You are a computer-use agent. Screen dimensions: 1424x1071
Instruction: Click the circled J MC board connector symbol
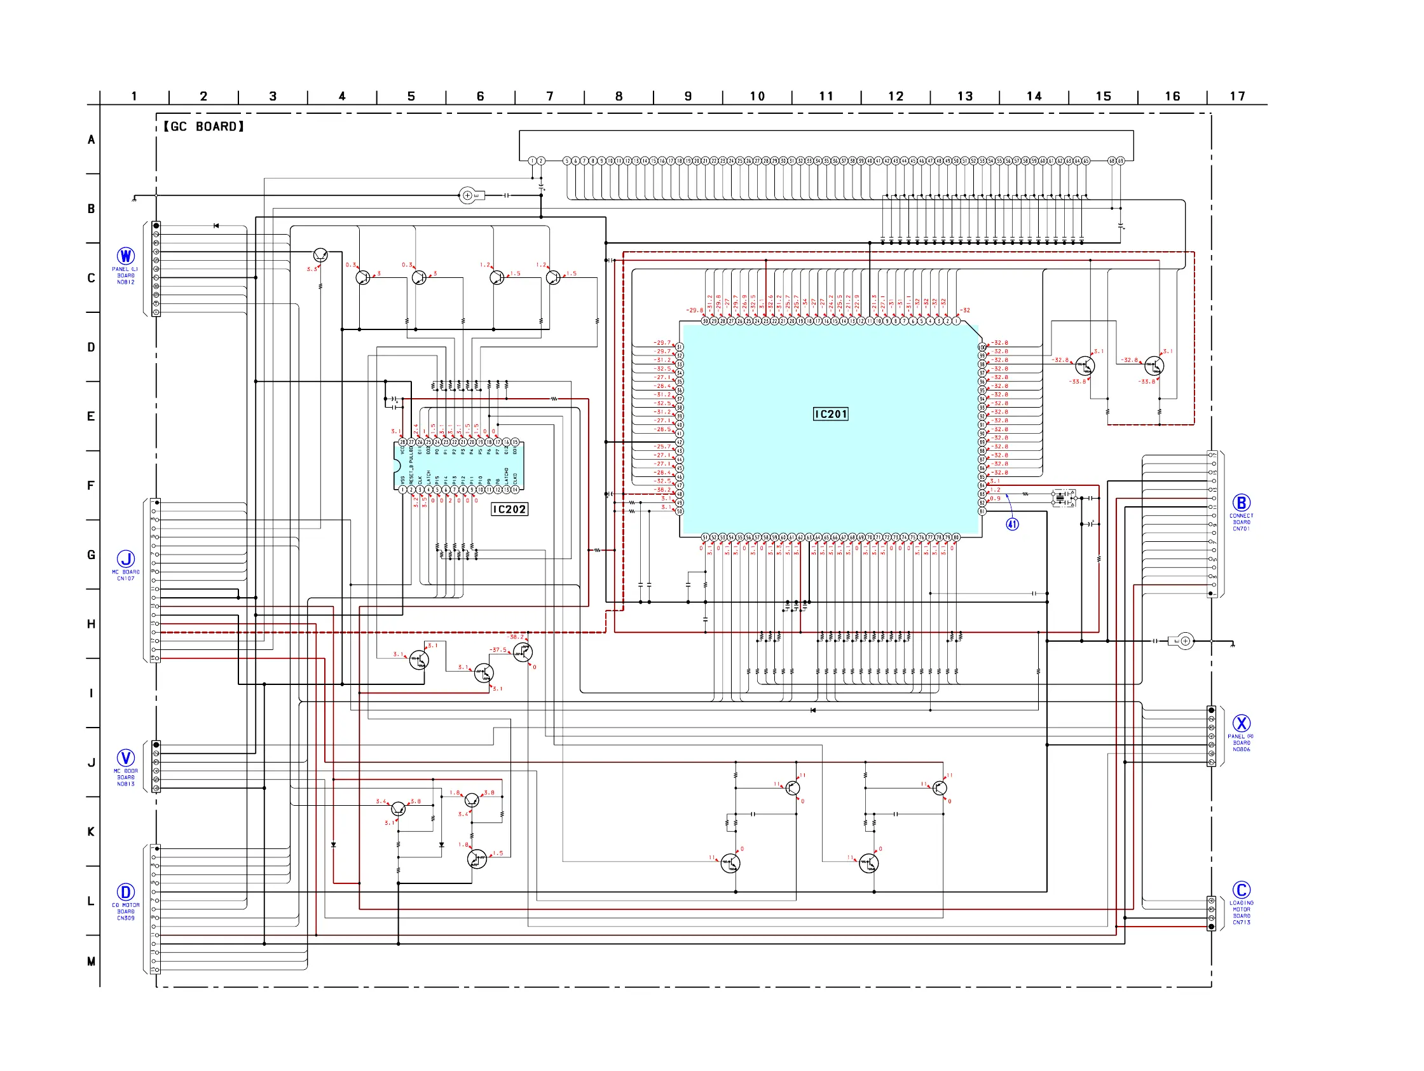coord(125,559)
